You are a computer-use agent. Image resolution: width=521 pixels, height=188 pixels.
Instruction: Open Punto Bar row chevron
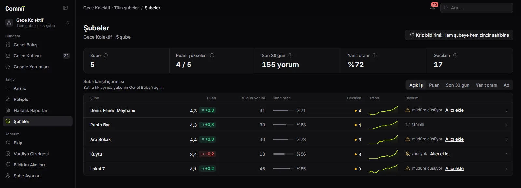coord(506,125)
